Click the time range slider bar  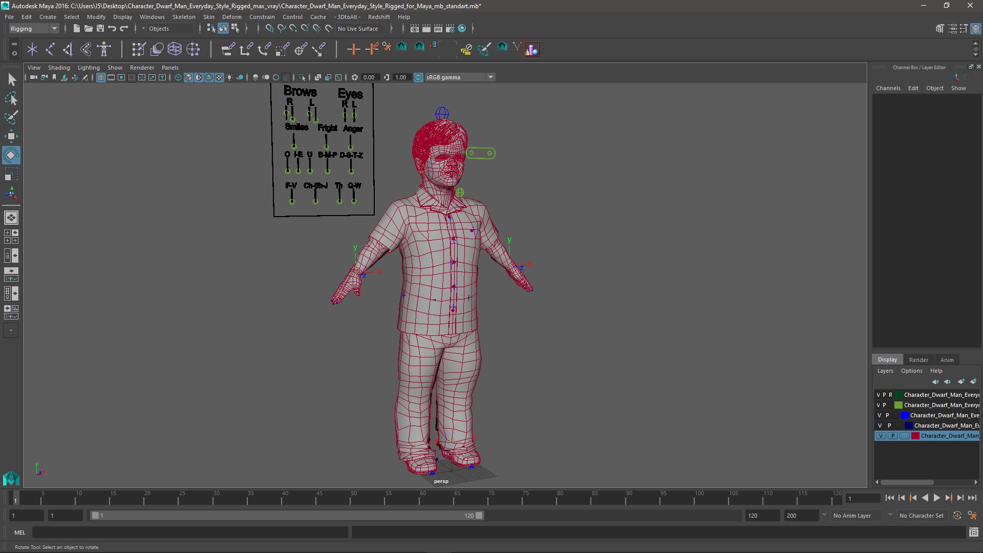pyautogui.click(x=287, y=516)
